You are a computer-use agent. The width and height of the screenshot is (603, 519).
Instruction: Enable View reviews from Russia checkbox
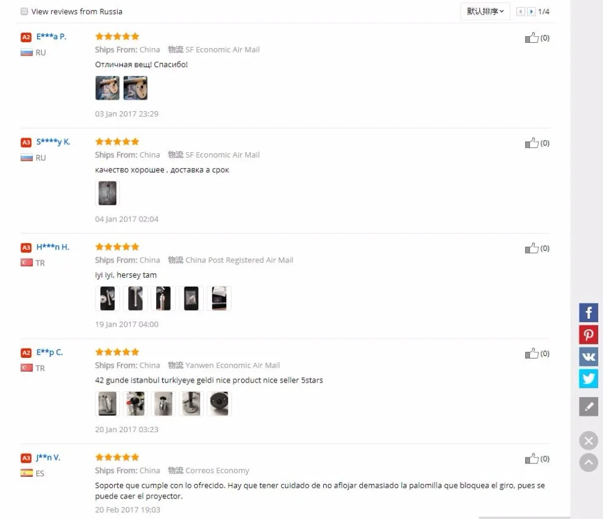[x=24, y=11]
